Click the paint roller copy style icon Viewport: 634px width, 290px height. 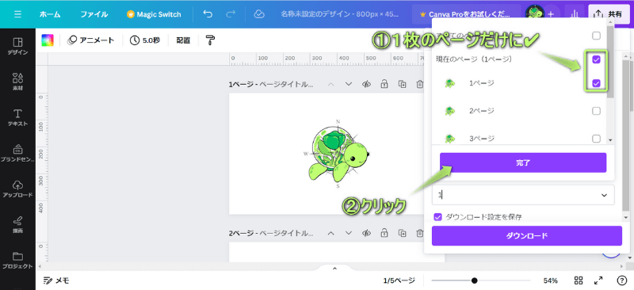[x=211, y=40]
